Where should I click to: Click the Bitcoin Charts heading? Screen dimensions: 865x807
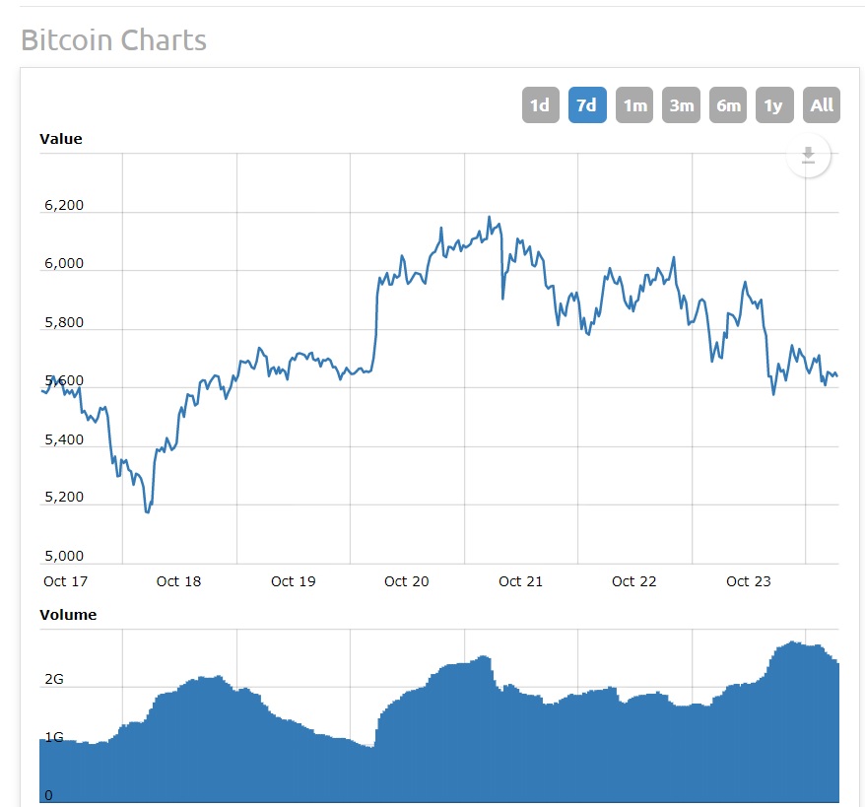tap(112, 40)
